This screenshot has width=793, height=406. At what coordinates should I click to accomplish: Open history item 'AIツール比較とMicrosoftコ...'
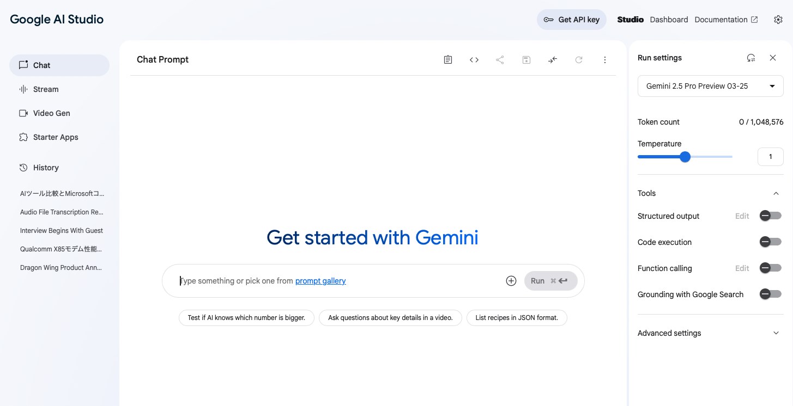62,194
